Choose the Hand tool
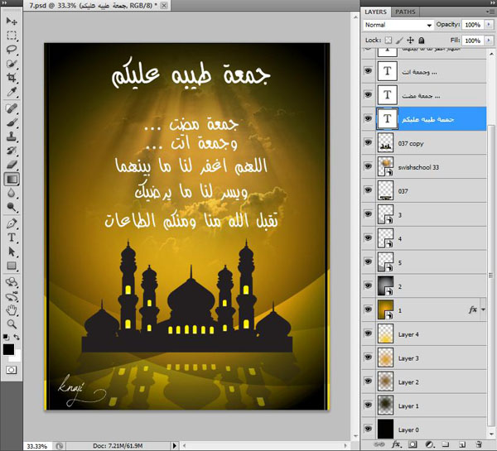The width and height of the screenshot is (497, 451). pos(12,309)
